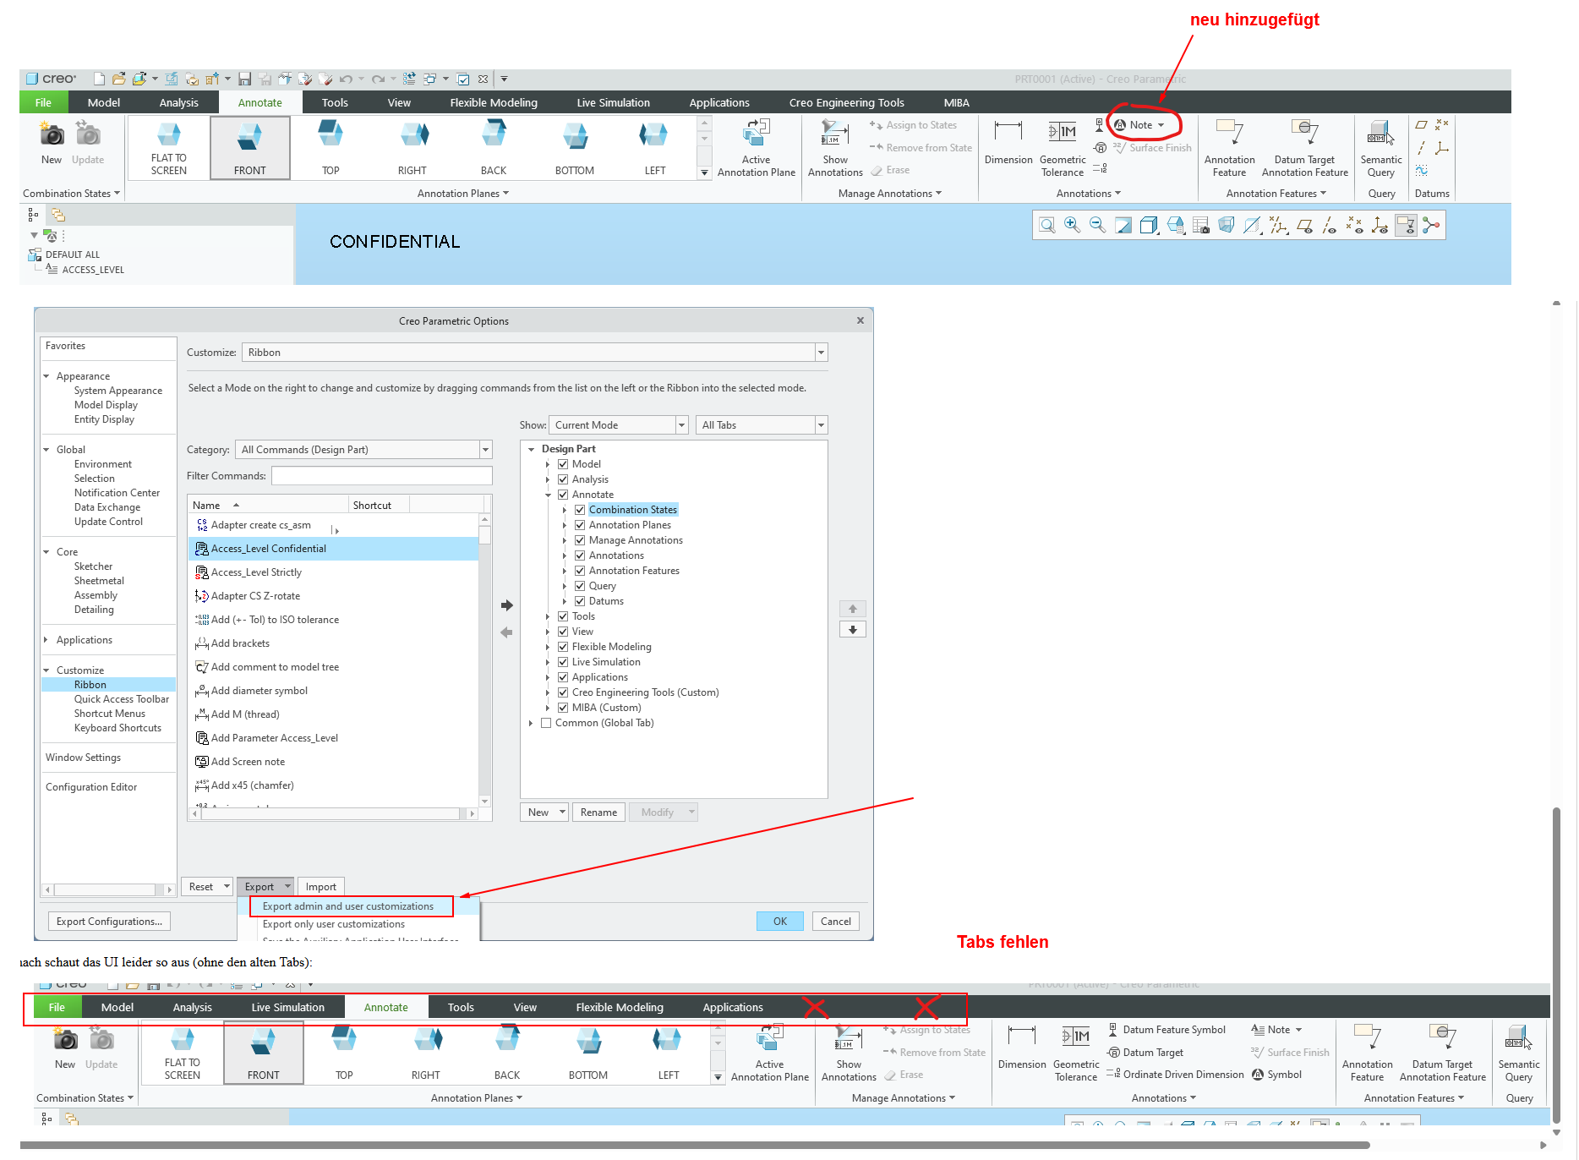Open Configuration Editor in Options sidebar
The height and width of the screenshot is (1160, 1579).
click(91, 787)
